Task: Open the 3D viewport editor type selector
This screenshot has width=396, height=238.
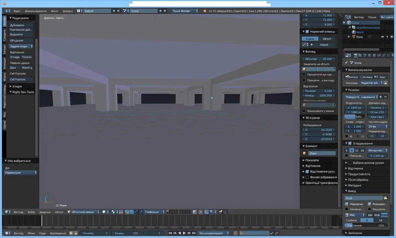Action: click(x=8, y=212)
